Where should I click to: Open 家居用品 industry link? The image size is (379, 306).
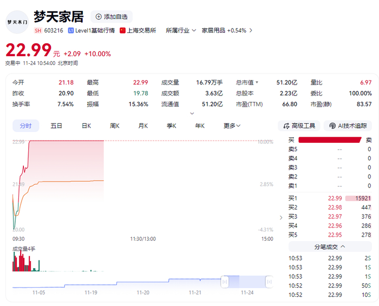224,31
